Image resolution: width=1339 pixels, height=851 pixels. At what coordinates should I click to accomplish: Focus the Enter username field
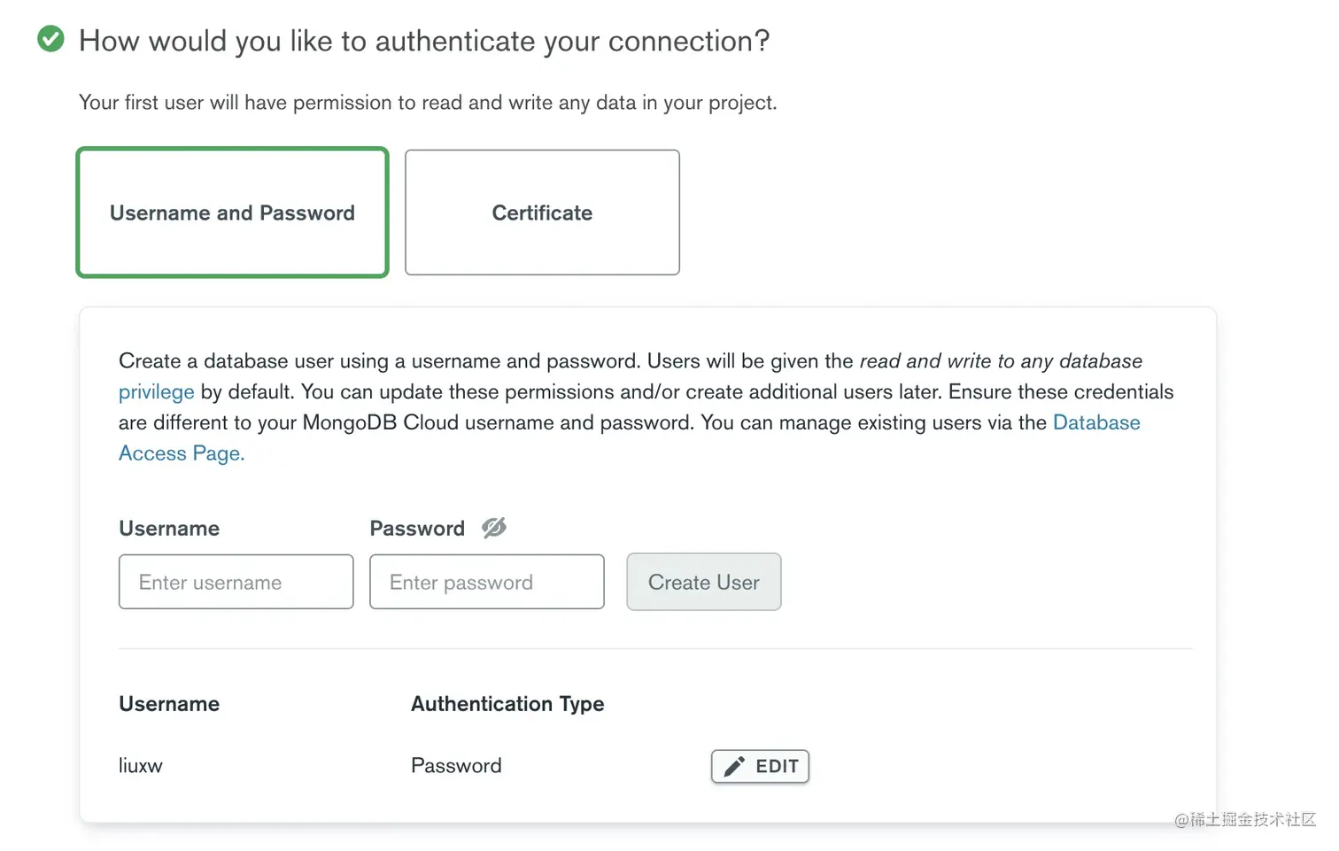[x=236, y=582]
